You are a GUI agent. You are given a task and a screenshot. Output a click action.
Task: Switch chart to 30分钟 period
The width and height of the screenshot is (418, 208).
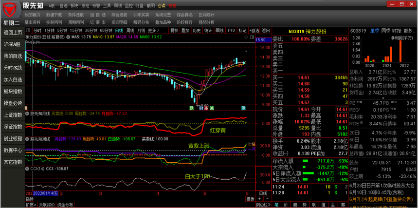(x=91, y=30)
